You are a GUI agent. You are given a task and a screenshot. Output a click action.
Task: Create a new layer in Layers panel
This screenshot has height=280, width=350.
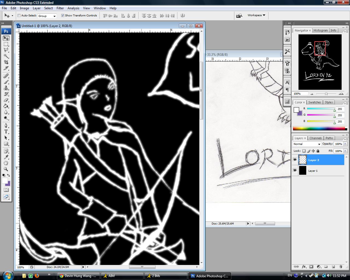(x=333, y=267)
